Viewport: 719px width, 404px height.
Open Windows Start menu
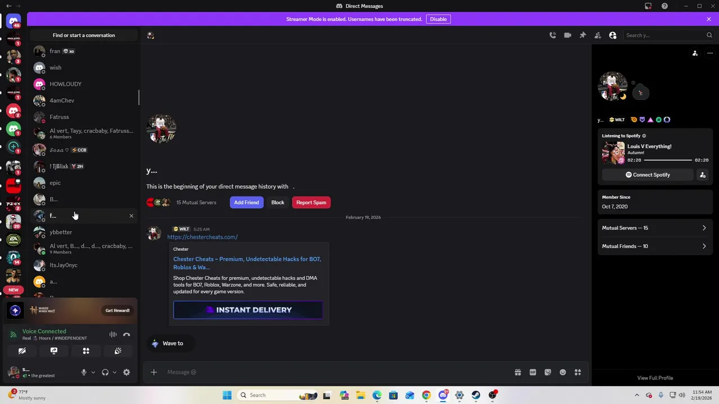click(x=227, y=395)
